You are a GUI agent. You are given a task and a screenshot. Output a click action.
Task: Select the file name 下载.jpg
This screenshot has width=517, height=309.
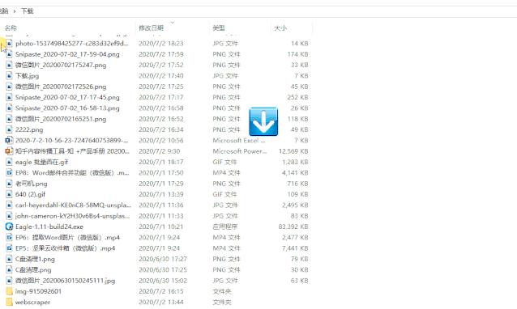[27, 76]
